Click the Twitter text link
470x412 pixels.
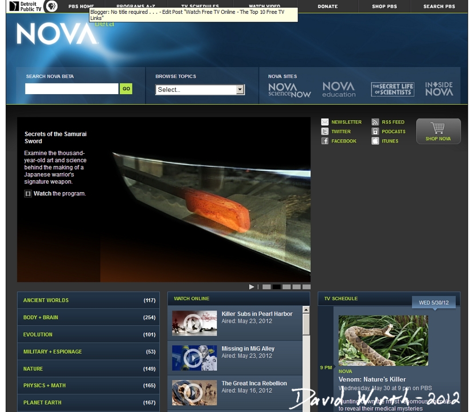(341, 131)
